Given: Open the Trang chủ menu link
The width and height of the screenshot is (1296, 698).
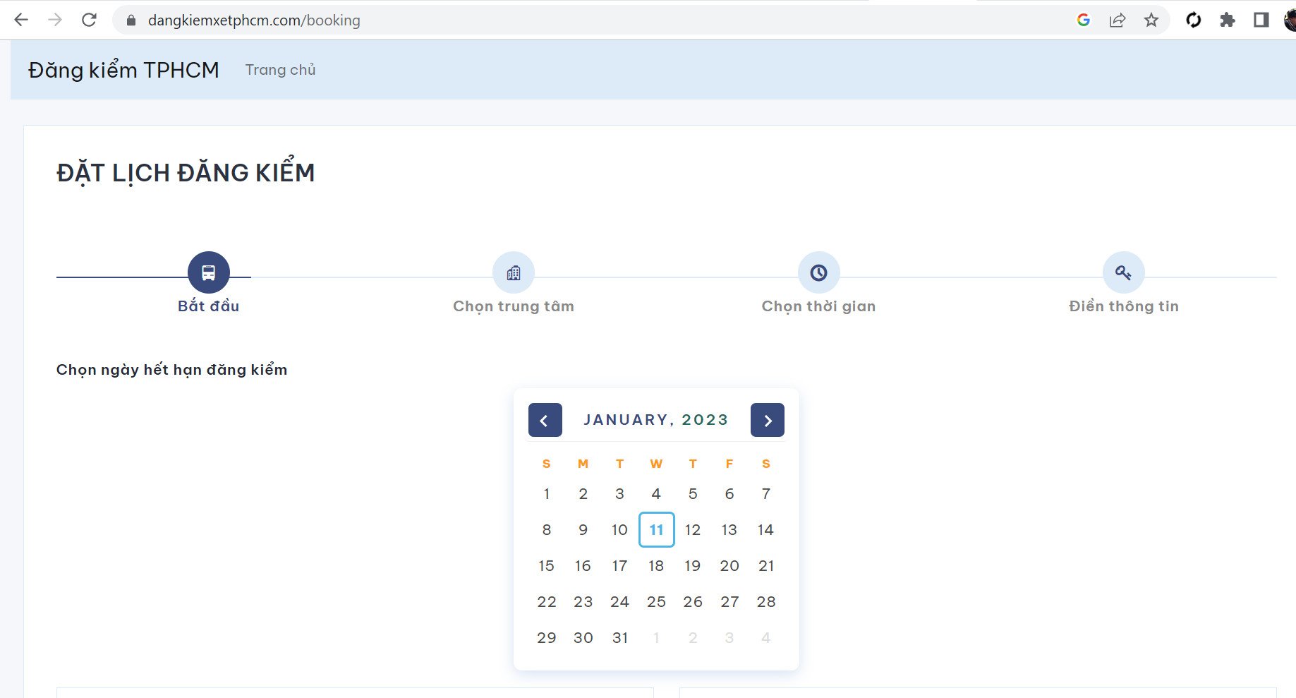Looking at the screenshot, I should click(x=280, y=70).
